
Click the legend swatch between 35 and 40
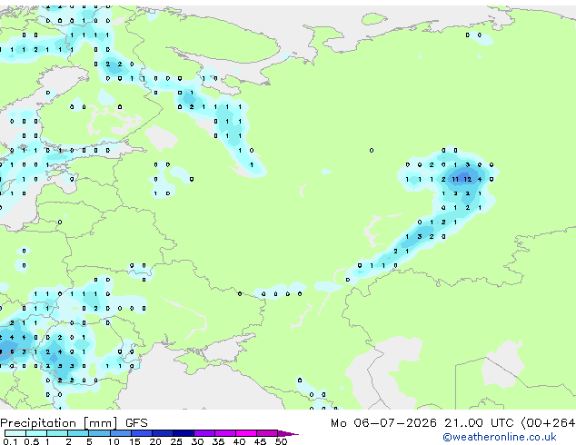(225, 433)
